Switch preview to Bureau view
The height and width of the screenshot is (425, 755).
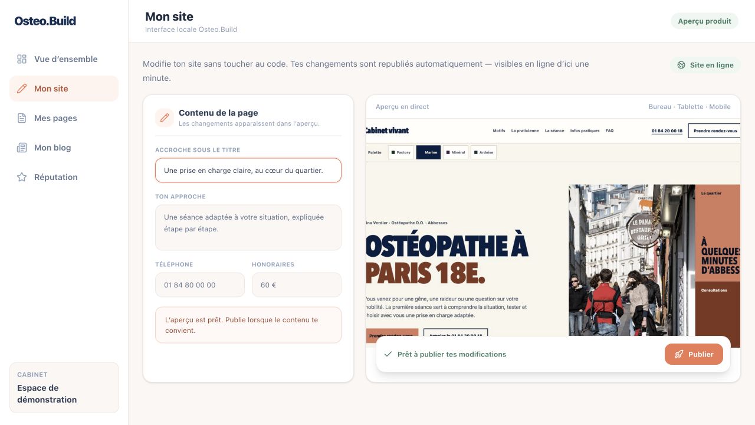click(659, 107)
